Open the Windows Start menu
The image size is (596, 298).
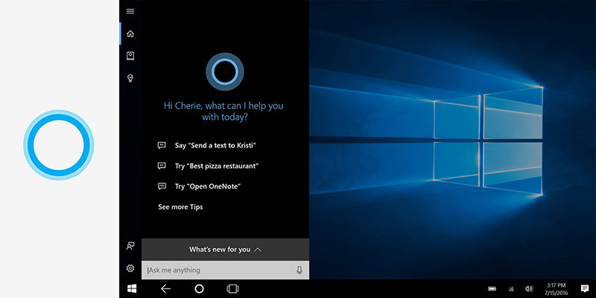click(131, 288)
